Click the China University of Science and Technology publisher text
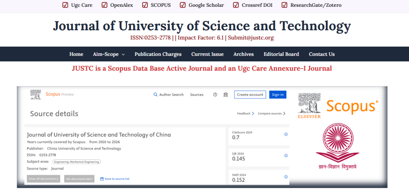 (84, 148)
